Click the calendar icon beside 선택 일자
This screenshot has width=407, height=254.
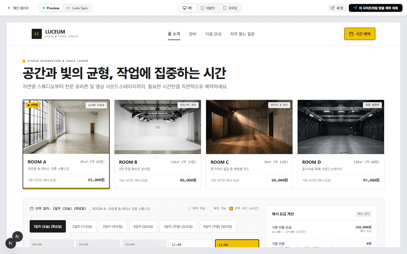pos(32,209)
